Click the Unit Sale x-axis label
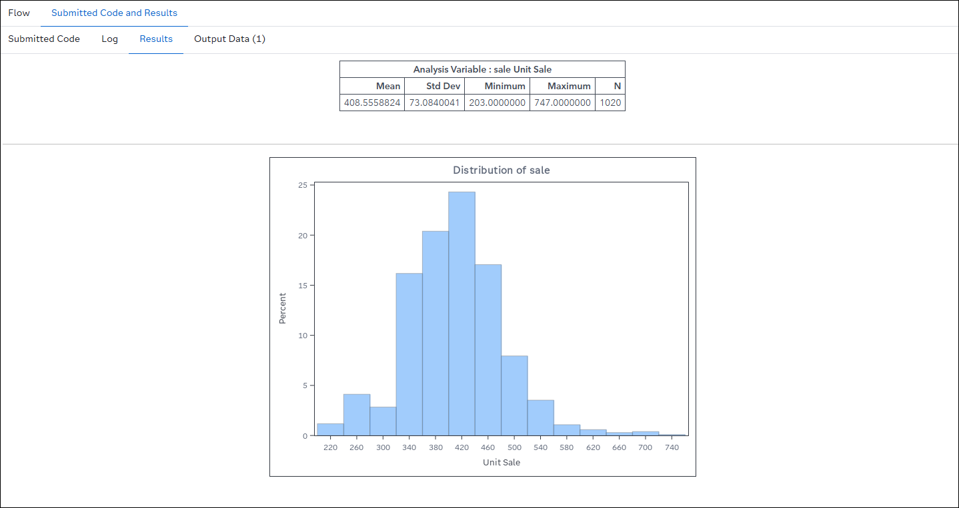Viewport: 959px width, 508px height. pyautogui.click(x=501, y=462)
